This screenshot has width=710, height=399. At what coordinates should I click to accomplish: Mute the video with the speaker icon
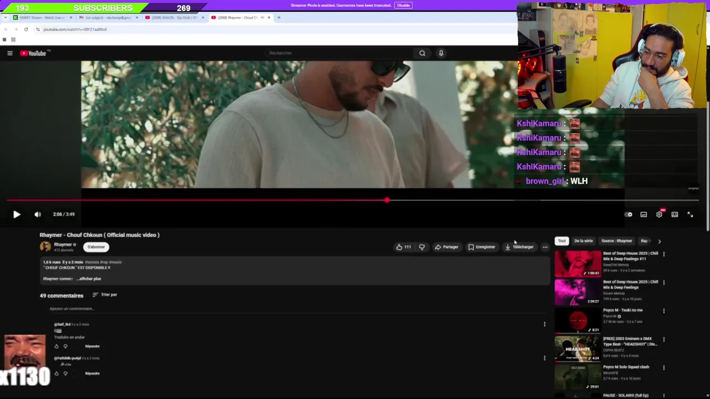[x=38, y=214]
